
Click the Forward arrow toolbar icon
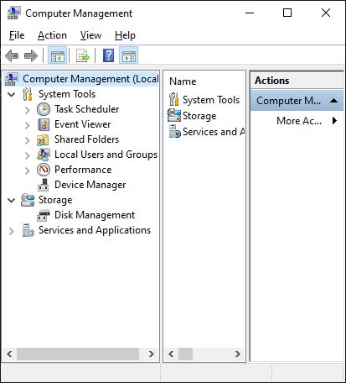tap(31, 55)
